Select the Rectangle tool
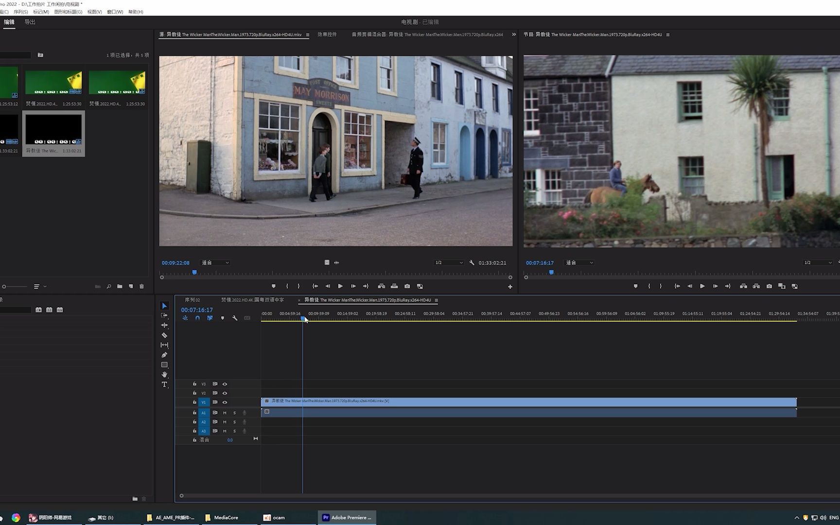The image size is (840, 525). tap(164, 365)
